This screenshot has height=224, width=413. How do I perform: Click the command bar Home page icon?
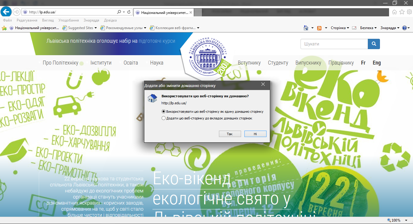[306, 28]
